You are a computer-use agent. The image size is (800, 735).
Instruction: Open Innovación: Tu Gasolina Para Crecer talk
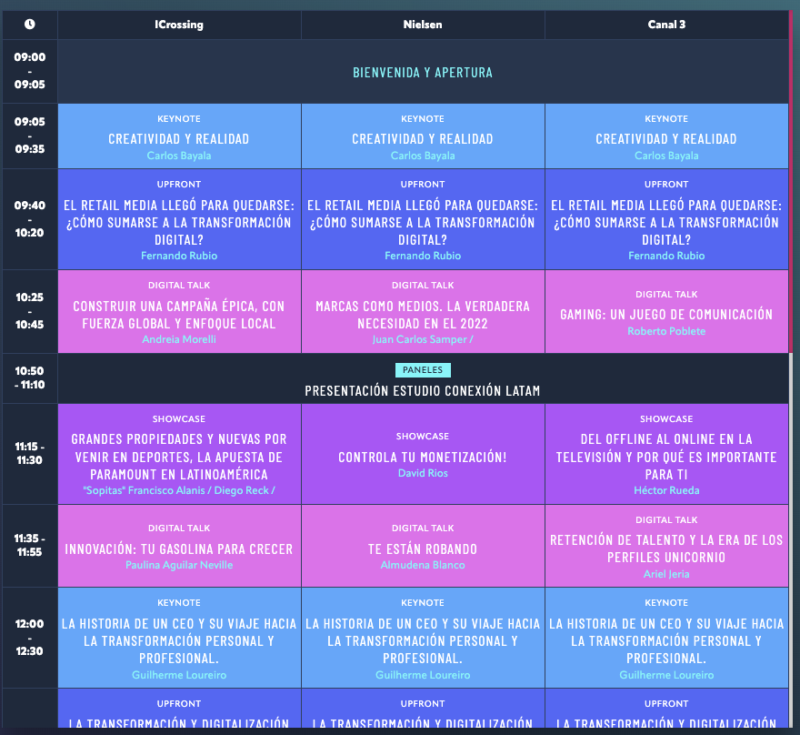tap(179, 546)
